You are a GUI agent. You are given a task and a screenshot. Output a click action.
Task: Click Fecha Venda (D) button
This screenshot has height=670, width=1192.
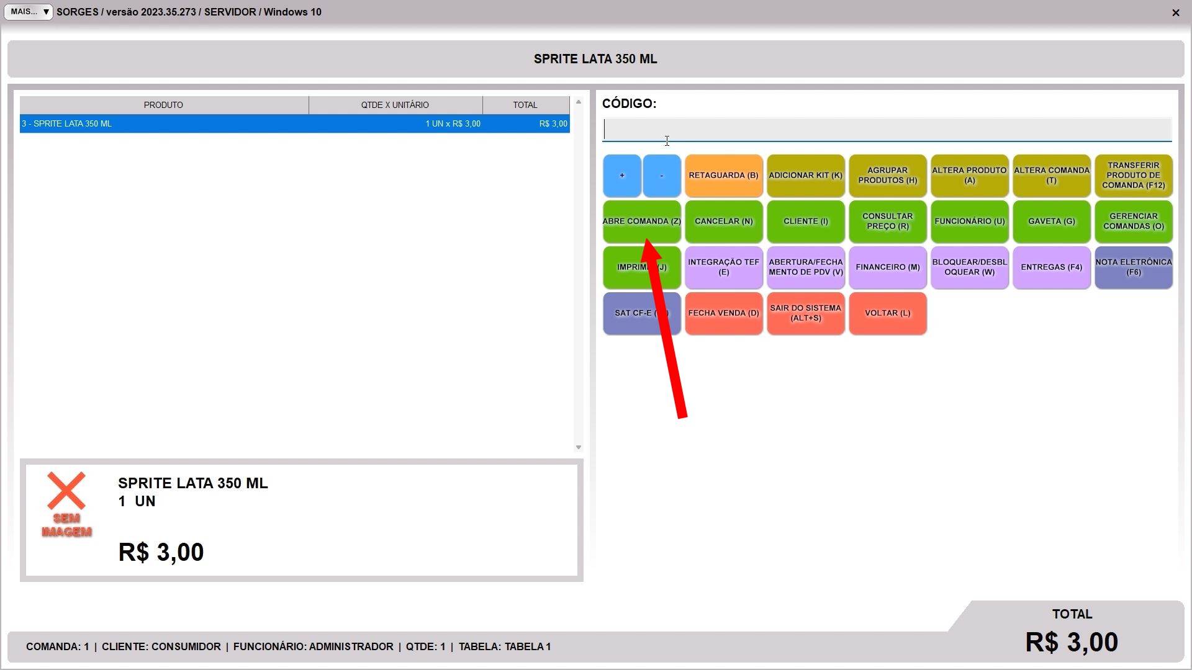pos(724,313)
